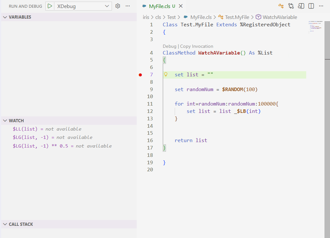Open launch.json via the gear icon
330x238 pixels.
click(118, 6)
